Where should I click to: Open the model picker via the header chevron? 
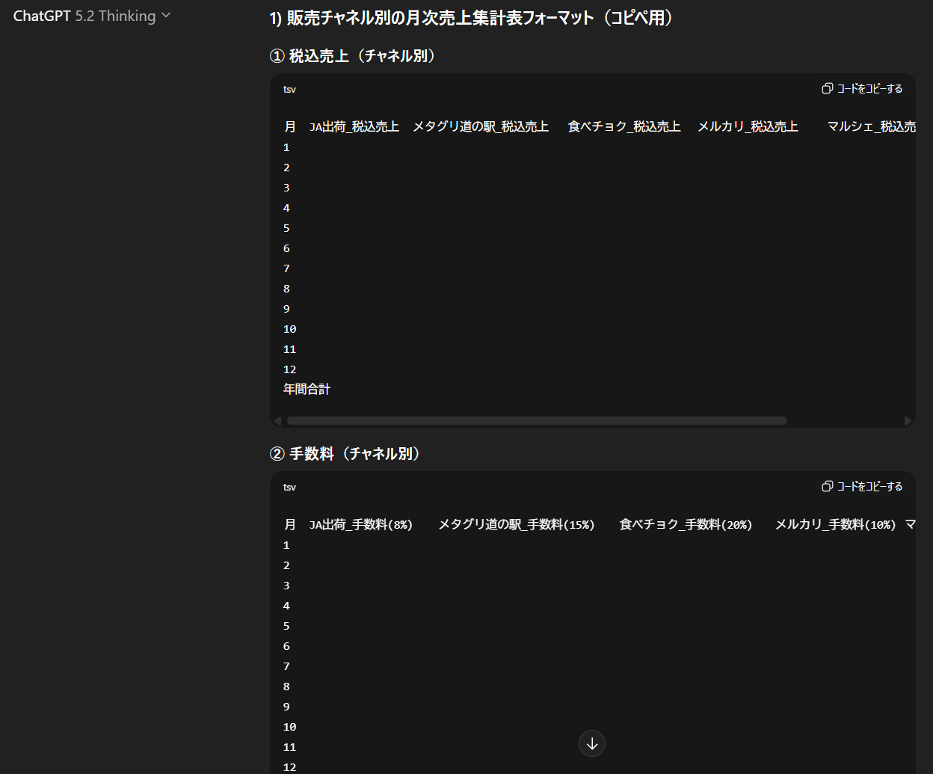click(x=166, y=14)
